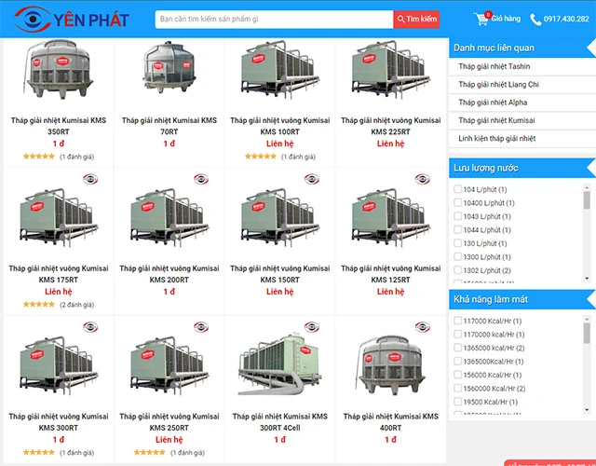Enable the 1300 L/phút flow filter

(x=457, y=256)
